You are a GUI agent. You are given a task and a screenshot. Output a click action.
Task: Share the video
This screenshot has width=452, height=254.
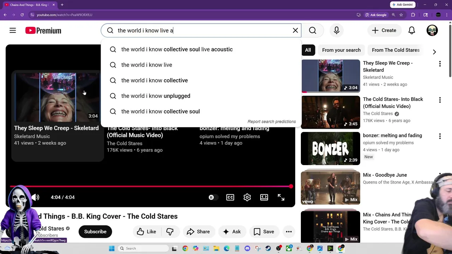[x=198, y=232]
